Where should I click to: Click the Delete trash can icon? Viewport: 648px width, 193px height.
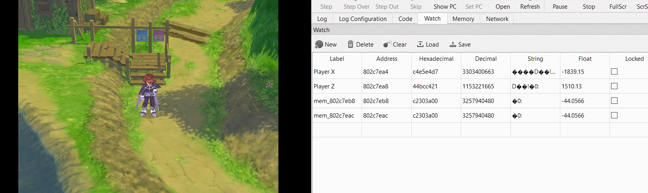pos(351,45)
